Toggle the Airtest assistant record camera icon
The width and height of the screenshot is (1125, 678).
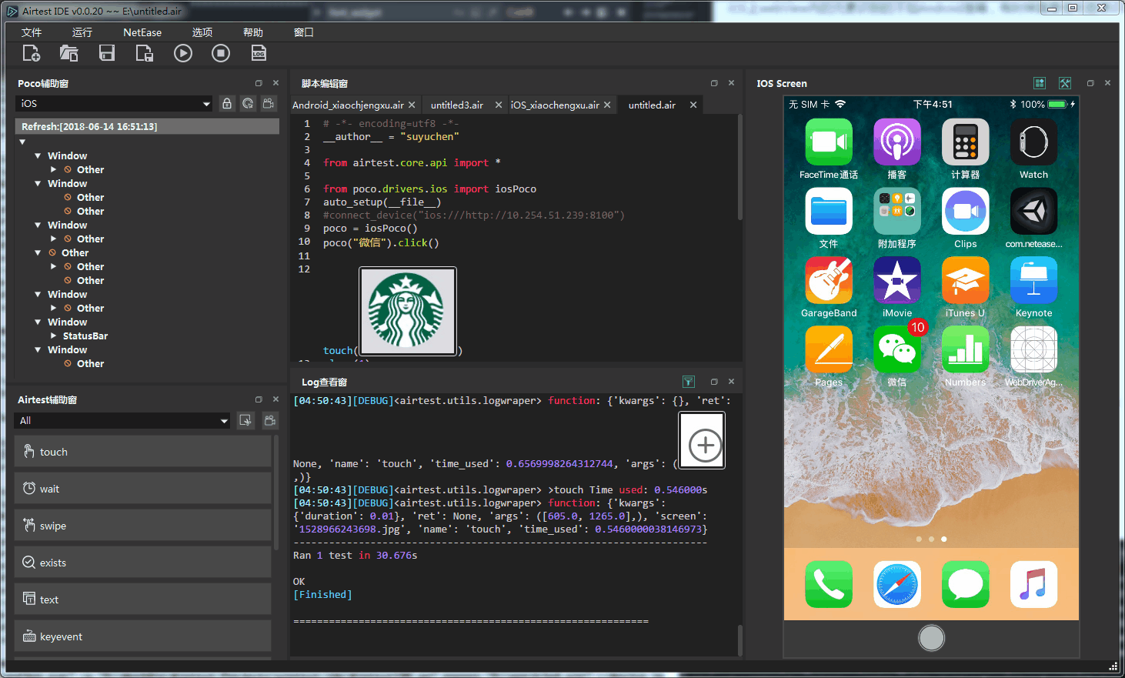click(x=270, y=420)
